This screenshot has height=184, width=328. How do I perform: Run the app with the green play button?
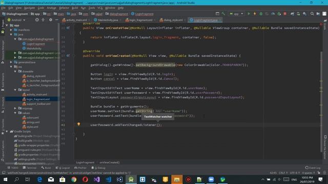tap(249, 14)
